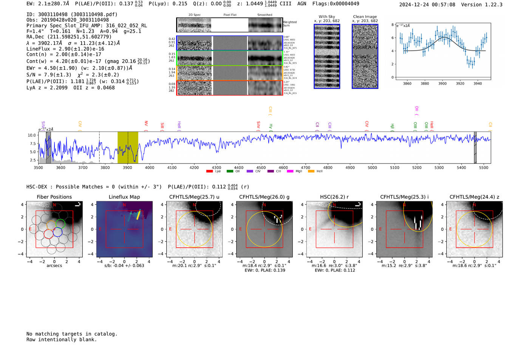
Task: Click the green Hβ line marker
Action: click(393, 127)
